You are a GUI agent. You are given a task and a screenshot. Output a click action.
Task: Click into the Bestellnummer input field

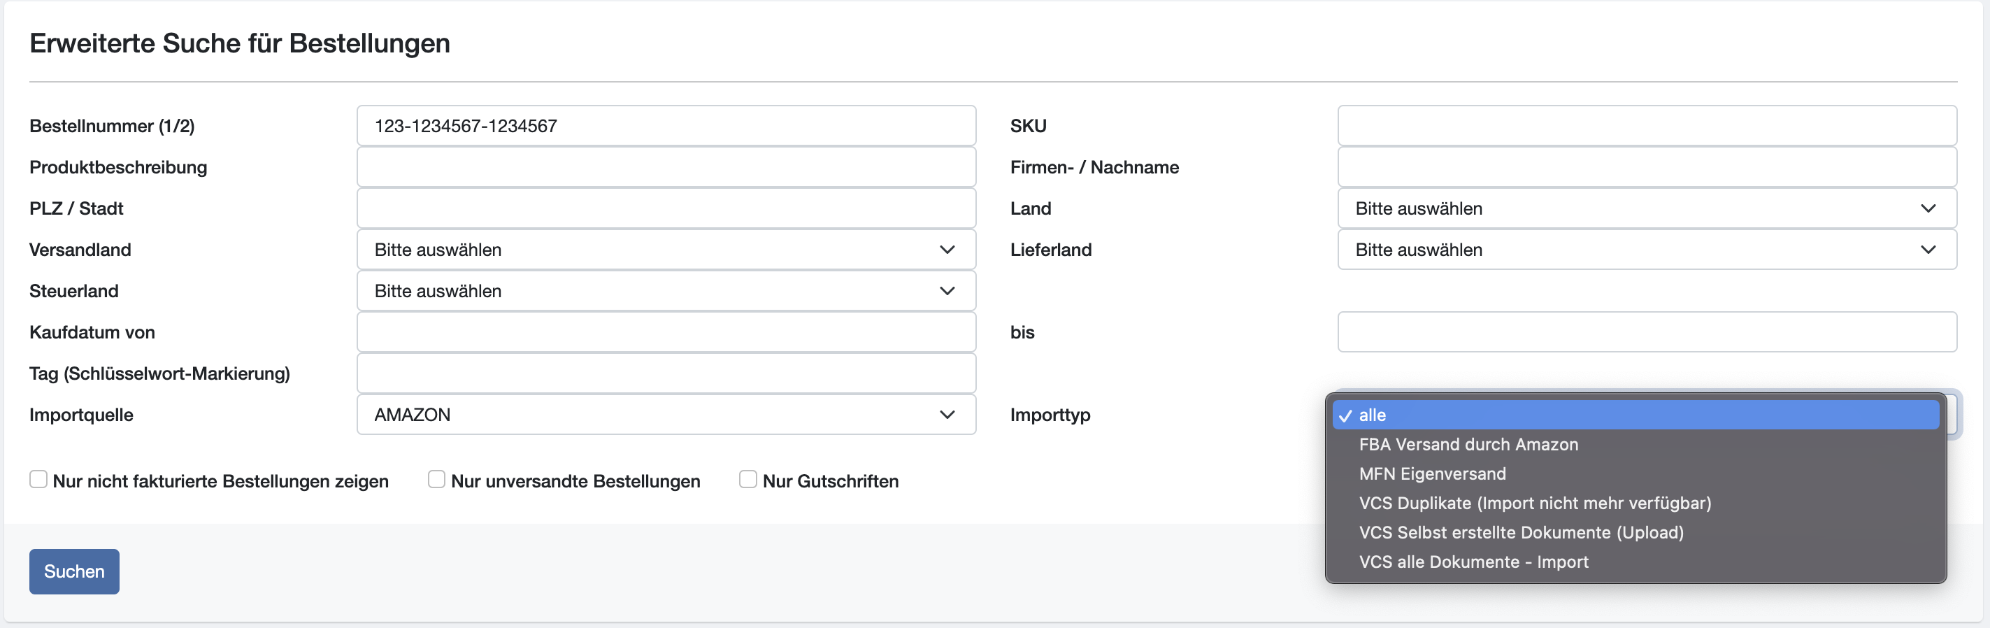click(665, 126)
